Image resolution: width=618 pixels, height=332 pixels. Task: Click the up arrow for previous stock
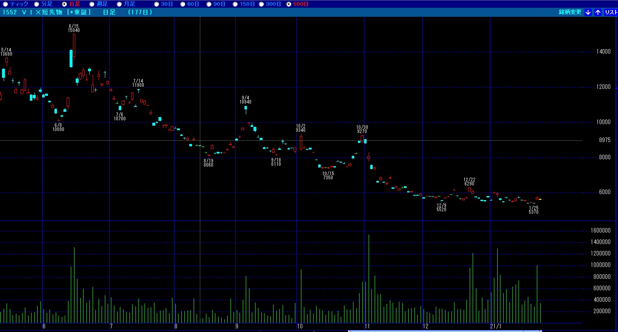point(598,12)
